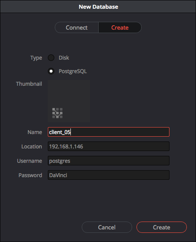The image size is (196, 242).
Task: Choose the Disk radio button
Action: [51, 58]
